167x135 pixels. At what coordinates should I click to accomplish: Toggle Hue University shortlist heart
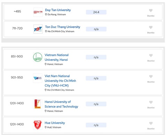click(151, 123)
